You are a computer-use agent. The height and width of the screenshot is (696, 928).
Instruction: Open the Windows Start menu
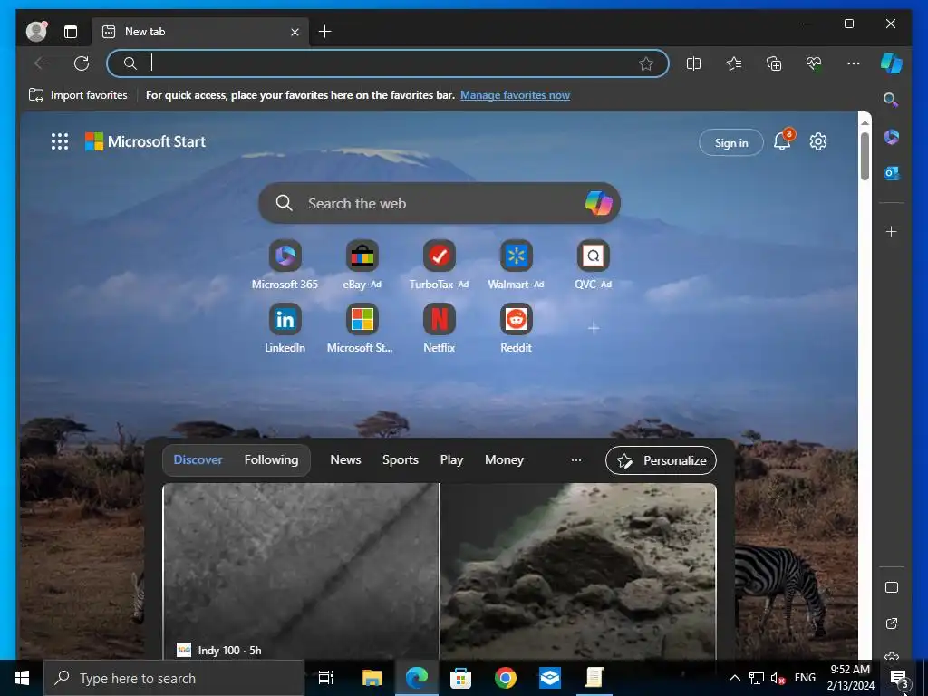tap(22, 678)
